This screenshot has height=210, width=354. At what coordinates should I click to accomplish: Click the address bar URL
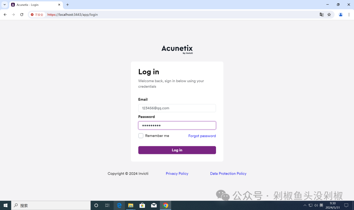[x=72, y=15]
